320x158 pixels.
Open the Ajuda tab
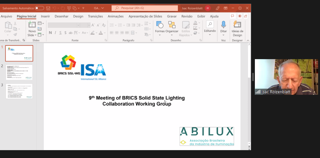[214, 16]
